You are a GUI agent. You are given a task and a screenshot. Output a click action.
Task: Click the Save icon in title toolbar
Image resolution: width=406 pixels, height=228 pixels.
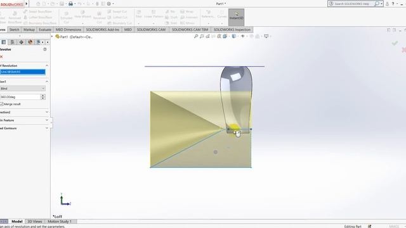coord(62,4)
